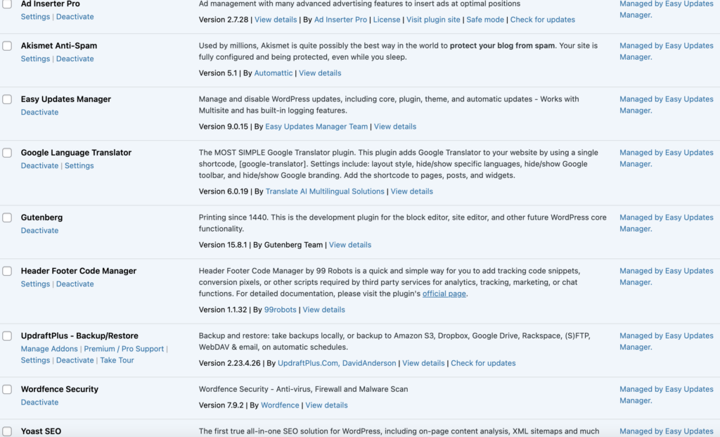View details for Wordfence Security
The height and width of the screenshot is (437, 720).
326,405
